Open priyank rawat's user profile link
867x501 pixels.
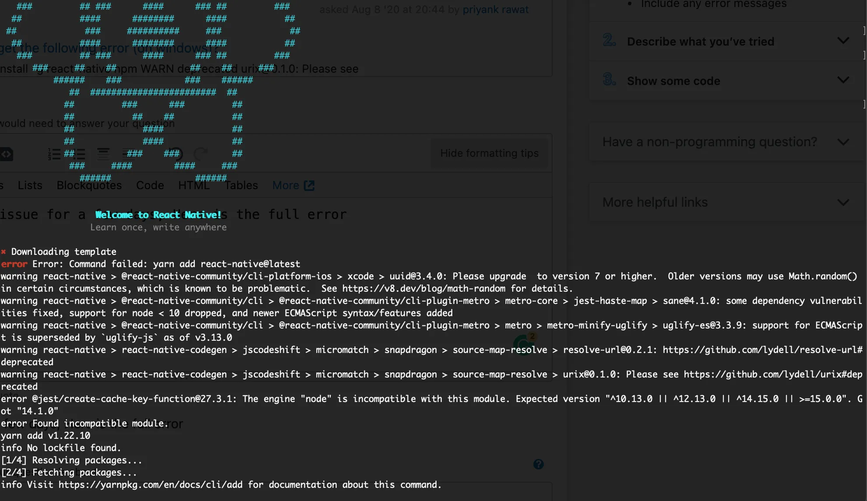(x=495, y=10)
